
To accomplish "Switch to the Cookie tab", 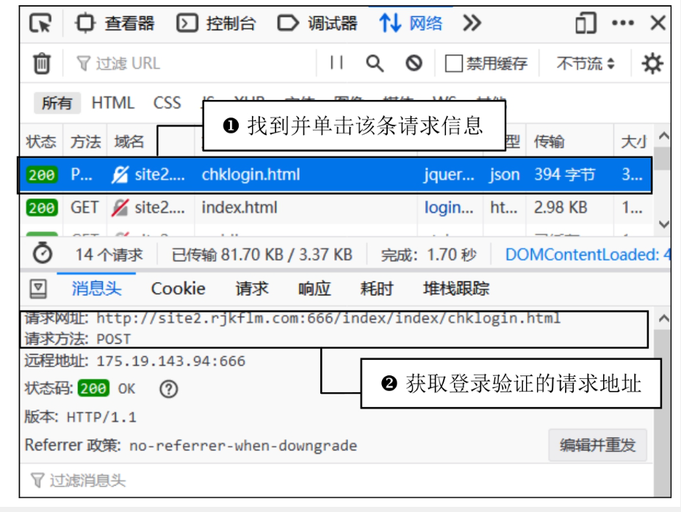I will coord(178,288).
